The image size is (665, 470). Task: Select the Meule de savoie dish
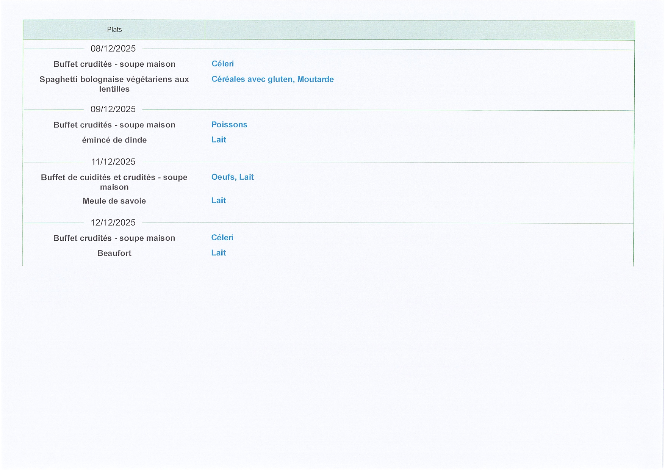click(114, 201)
